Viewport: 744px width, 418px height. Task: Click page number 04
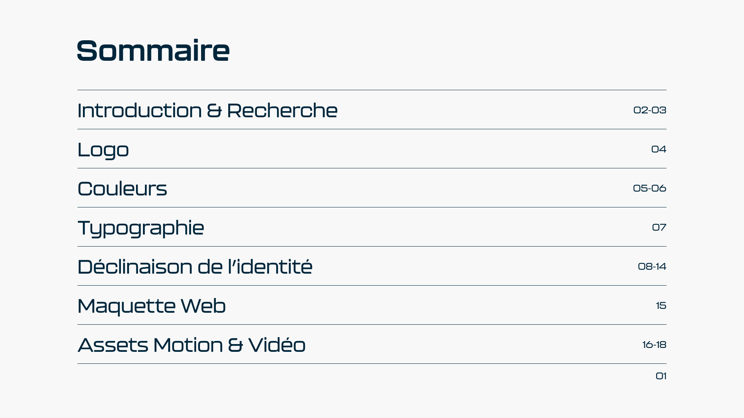point(658,149)
